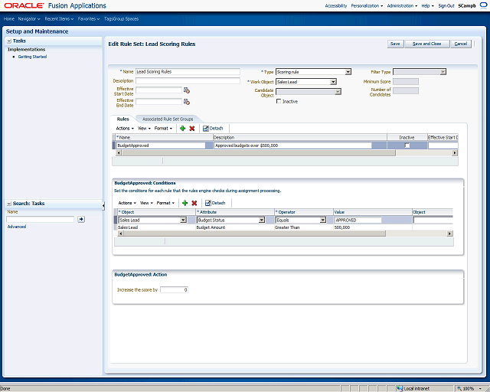
Task: Detach the Conditions table
Action: click(x=215, y=203)
